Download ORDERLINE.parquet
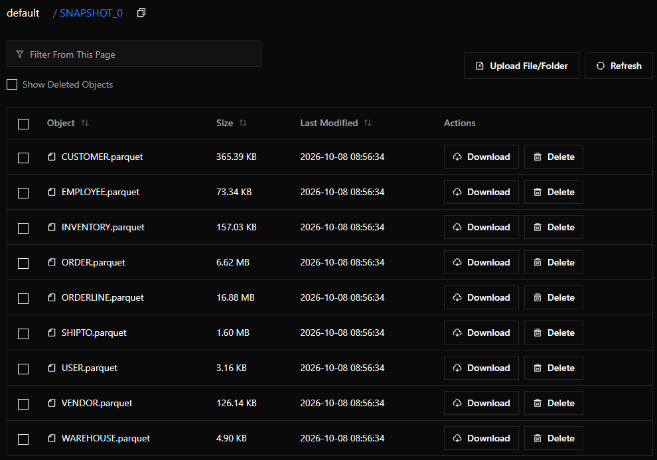 [x=481, y=297]
